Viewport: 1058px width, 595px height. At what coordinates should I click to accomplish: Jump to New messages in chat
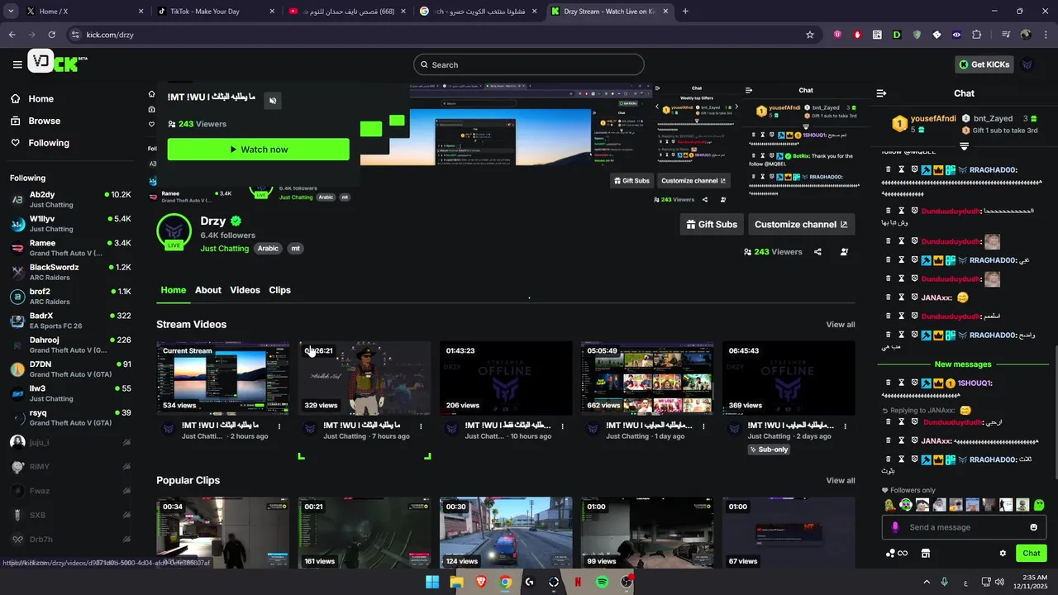[963, 364]
